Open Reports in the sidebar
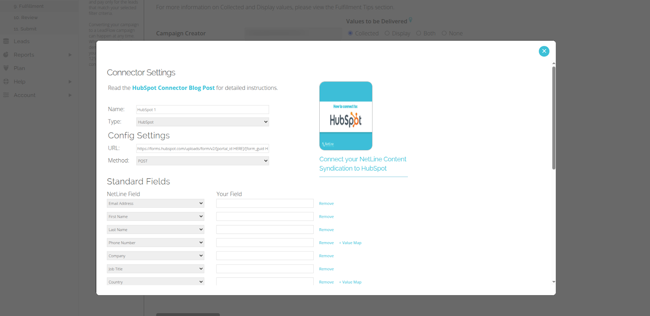Screen dimensions: 650x316 [24, 55]
